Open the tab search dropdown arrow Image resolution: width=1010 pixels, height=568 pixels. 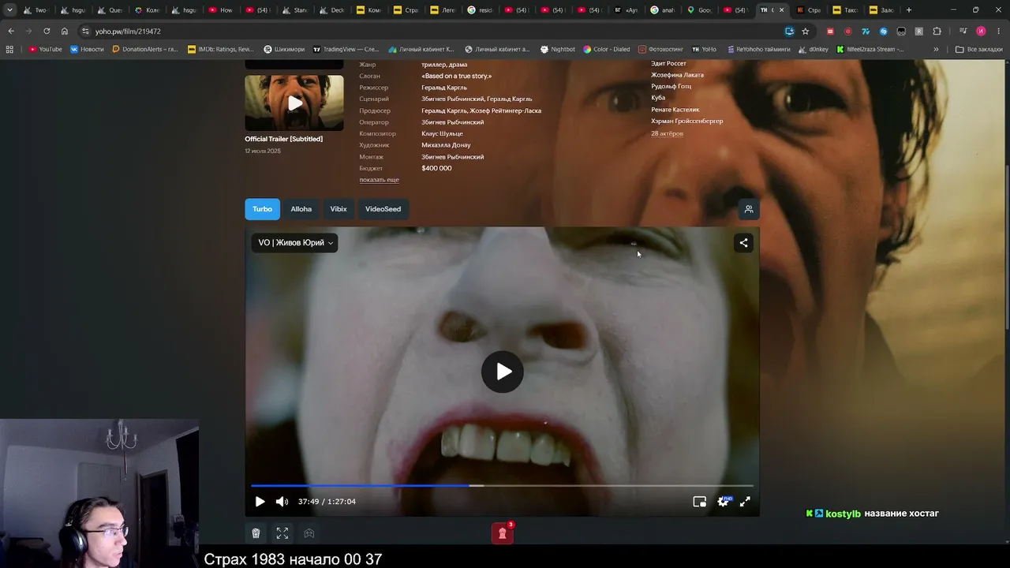click(x=9, y=10)
